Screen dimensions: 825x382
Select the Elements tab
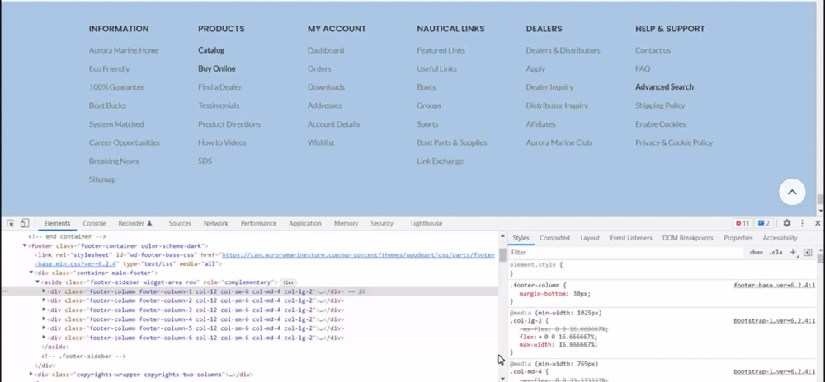click(x=58, y=224)
